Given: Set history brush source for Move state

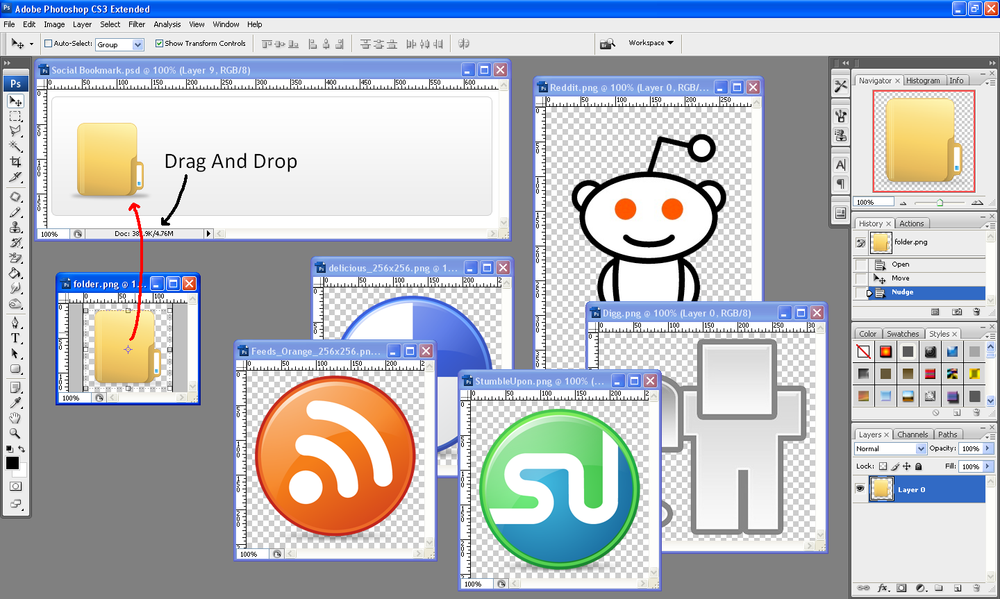Looking at the screenshot, I should pyautogui.click(x=861, y=278).
